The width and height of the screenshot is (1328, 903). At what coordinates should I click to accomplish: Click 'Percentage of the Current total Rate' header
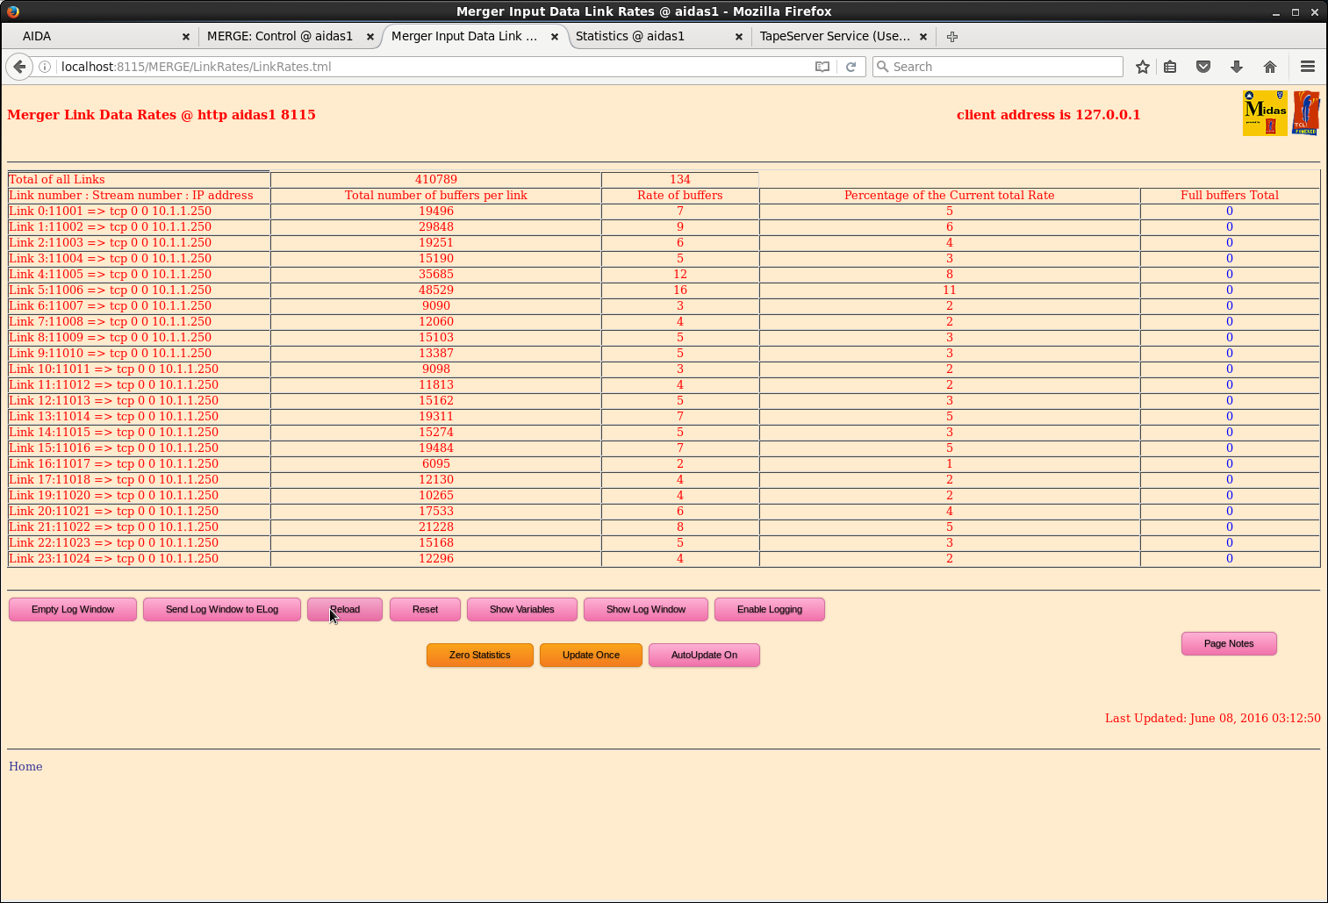pyautogui.click(x=950, y=196)
